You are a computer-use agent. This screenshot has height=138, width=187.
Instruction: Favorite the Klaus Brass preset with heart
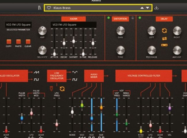[49, 8]
